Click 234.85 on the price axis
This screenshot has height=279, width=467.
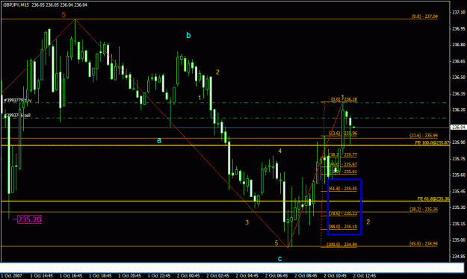pyautogui.click(x=459, y=256)
